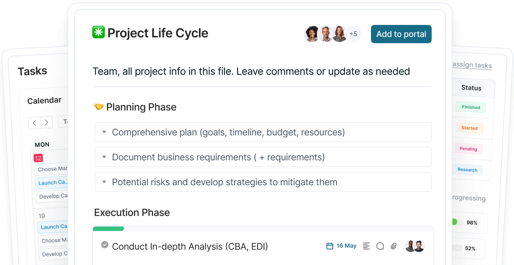Open the calendar icon next to 16 May
The width and height of the screenshot is (514, 265).
(x=330, y=246)
